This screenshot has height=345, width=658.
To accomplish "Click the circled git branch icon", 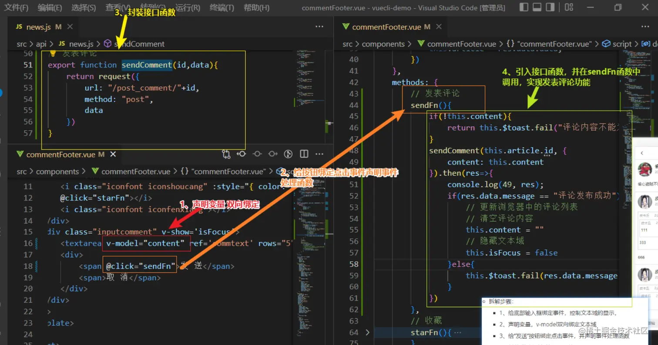I will (x=288, y=154).
